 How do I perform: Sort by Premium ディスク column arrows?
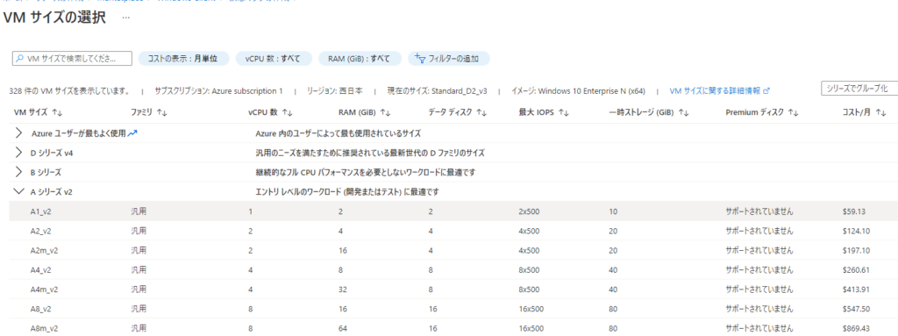pyautogui.click(x=793, y=113)
